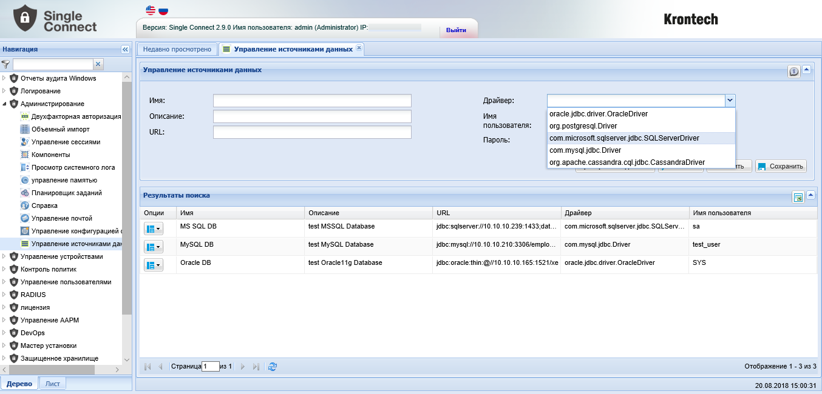Switch to Дерево tab
Screen dimensions: 822x394
19,384
